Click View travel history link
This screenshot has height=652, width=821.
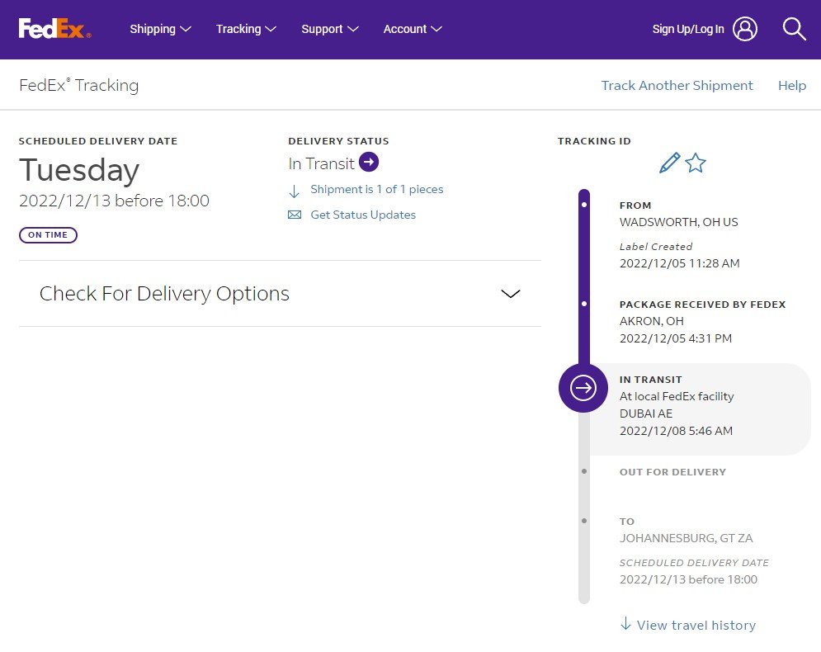pos(696,626)
